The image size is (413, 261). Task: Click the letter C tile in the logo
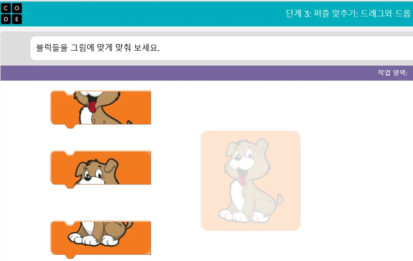click(x=6, y=8)
